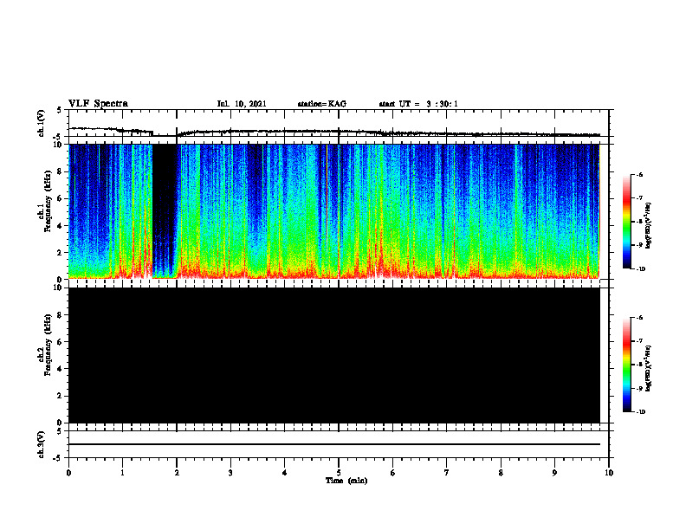Screen dimensions: 686x530
Task: Click the 'ch.3(V)' waveform axis label
Action: [x=42, y=444]
